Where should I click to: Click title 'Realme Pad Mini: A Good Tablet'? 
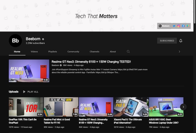point(57,121)
